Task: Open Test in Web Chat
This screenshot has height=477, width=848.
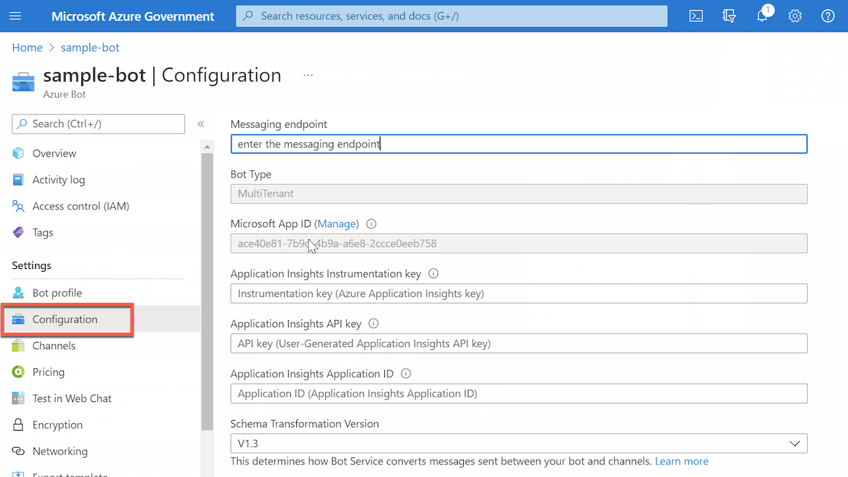Action: [x=72, y=399]
